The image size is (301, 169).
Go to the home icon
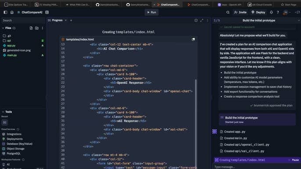(12, 12)
